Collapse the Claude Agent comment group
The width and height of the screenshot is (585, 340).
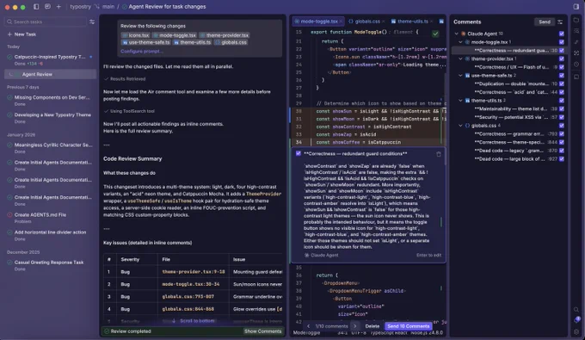click(456, 34)
